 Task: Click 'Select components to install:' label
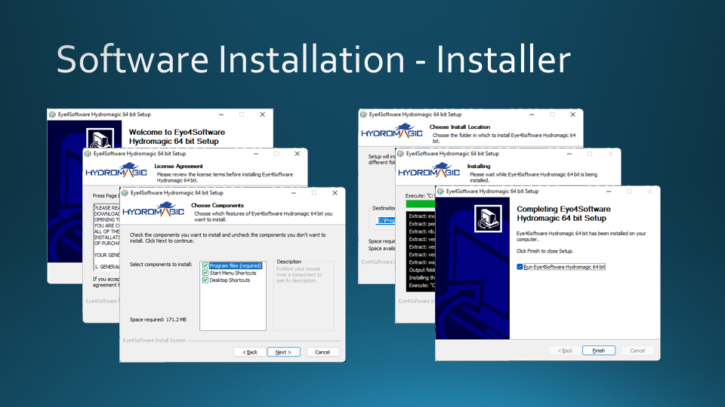click(161, 265)
